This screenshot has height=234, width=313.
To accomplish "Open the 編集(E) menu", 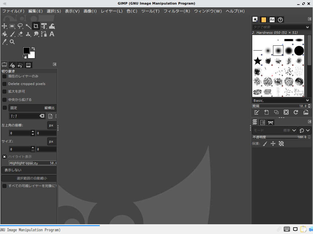I will coord(35,11).
